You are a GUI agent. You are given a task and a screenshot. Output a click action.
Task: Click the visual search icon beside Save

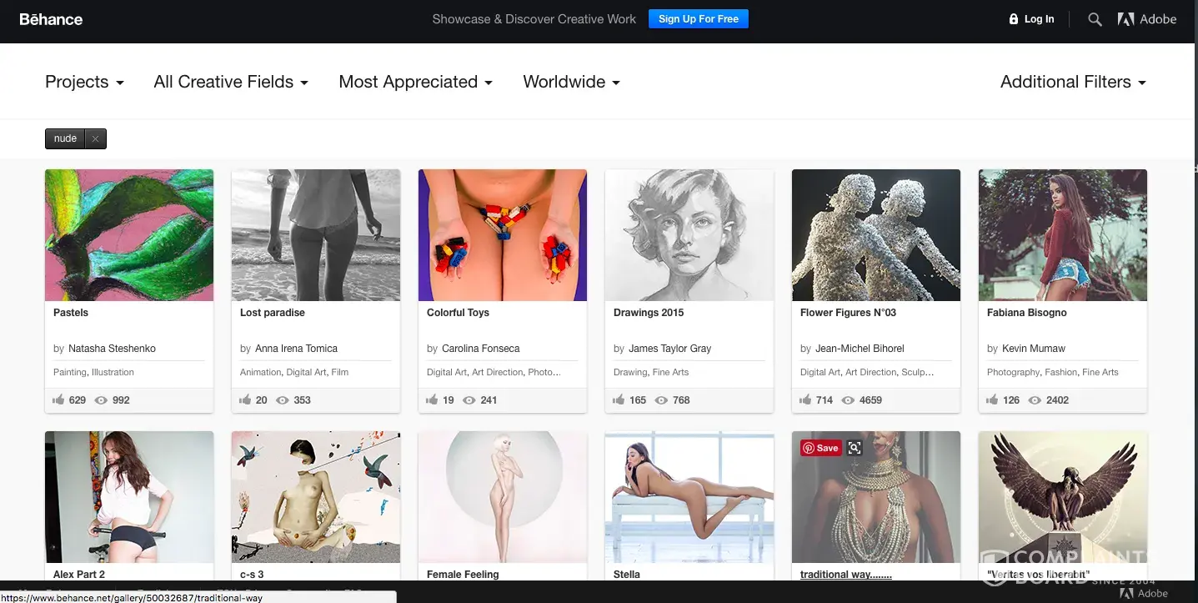point(854,448)
